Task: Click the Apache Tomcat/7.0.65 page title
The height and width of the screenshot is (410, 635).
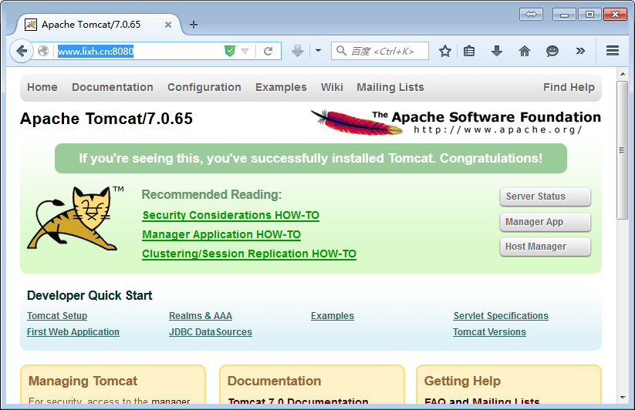Action: (x=106, y=119)
